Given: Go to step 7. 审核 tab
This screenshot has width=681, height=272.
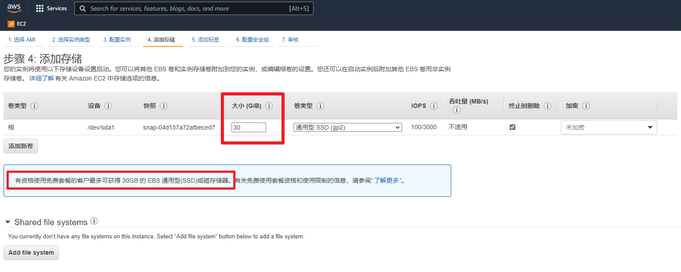Looking at the screenshot, I should pos(290,40).
